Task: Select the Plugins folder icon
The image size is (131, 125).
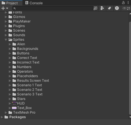Action: pyautogui.click(x=10, y=26)
